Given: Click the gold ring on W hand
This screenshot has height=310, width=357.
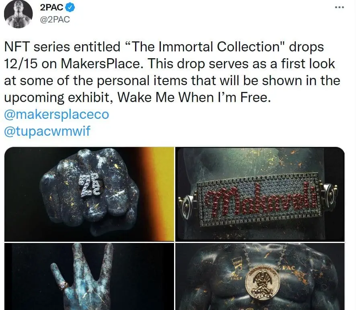Looking at the screenshot, I should click(64, 285).
